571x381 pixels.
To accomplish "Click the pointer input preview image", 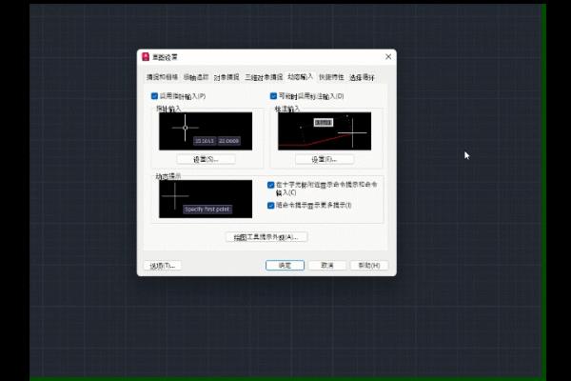I will point(206,131).
